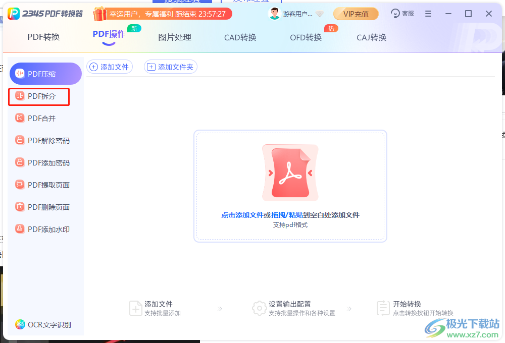Click the VIP充值 recharge button
Screen dimensions: 505x343
coord(356,14)
